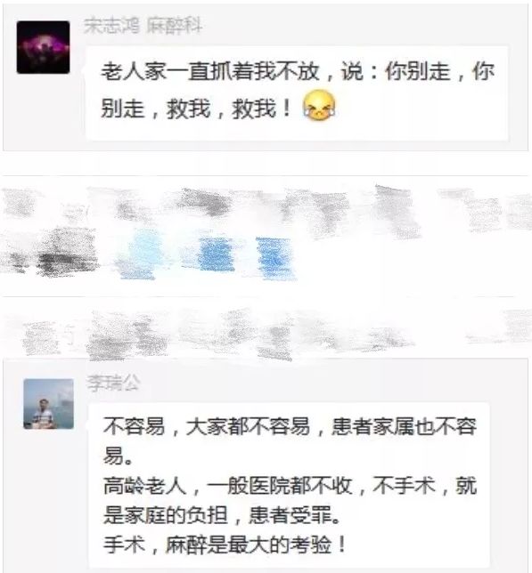Click the text 患者受罪。
The image size is (532, 573).
pyautogui.click(x=295, y=515)
